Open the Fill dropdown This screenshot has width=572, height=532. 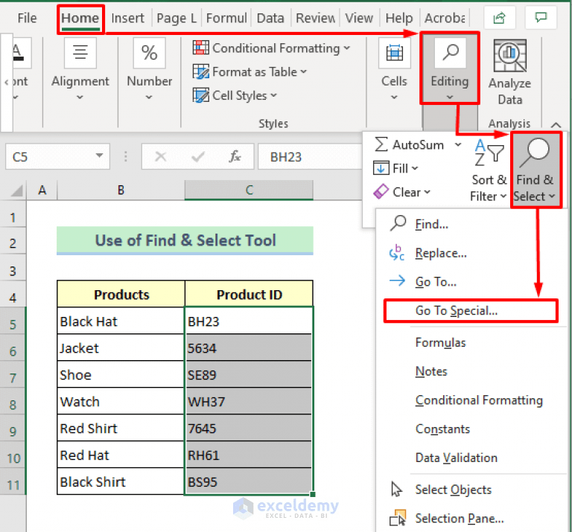point(395,168)
